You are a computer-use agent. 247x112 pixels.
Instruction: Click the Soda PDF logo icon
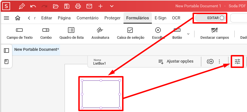pos(6,6)
